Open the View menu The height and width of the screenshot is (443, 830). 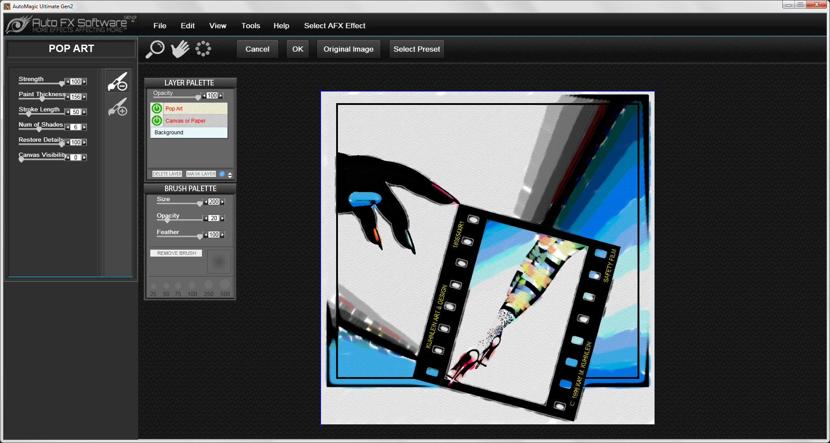click(x=218, y=26)
